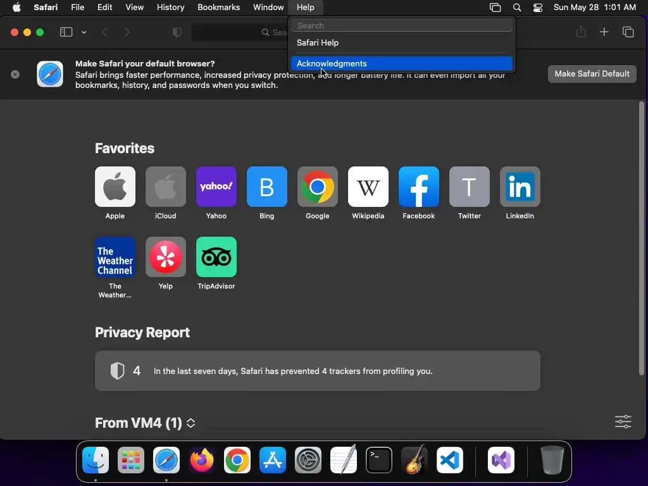Open Visual Studio Code from the Dock
The height and width of the screenshot is (486, 648).
pyautogui.click(x=450, y=460)
